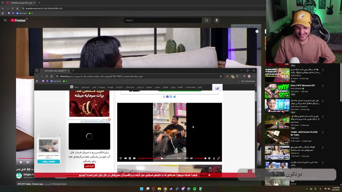Open YouTube guide hamburger menu
342x192 pixels.
tap(5, 20)
